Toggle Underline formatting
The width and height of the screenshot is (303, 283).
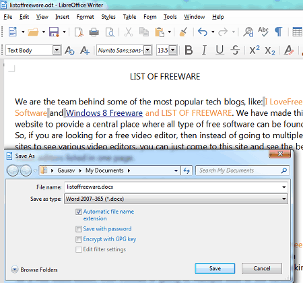(220, 50)
